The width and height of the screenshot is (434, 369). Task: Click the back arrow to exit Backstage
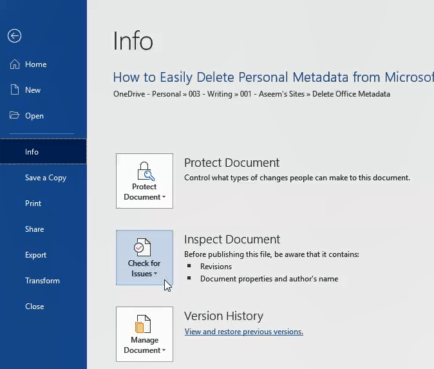click(x=14, y=36)
